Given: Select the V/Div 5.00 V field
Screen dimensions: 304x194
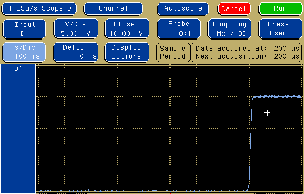Looking at the screenshot, I should 76,29.
